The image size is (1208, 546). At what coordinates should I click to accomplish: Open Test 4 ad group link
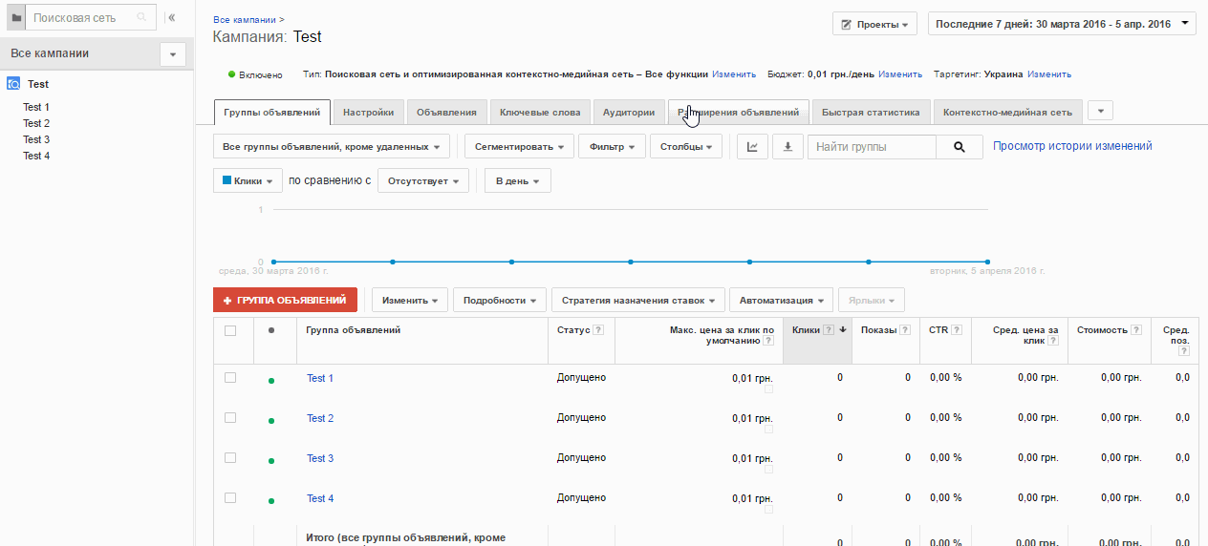320,498
